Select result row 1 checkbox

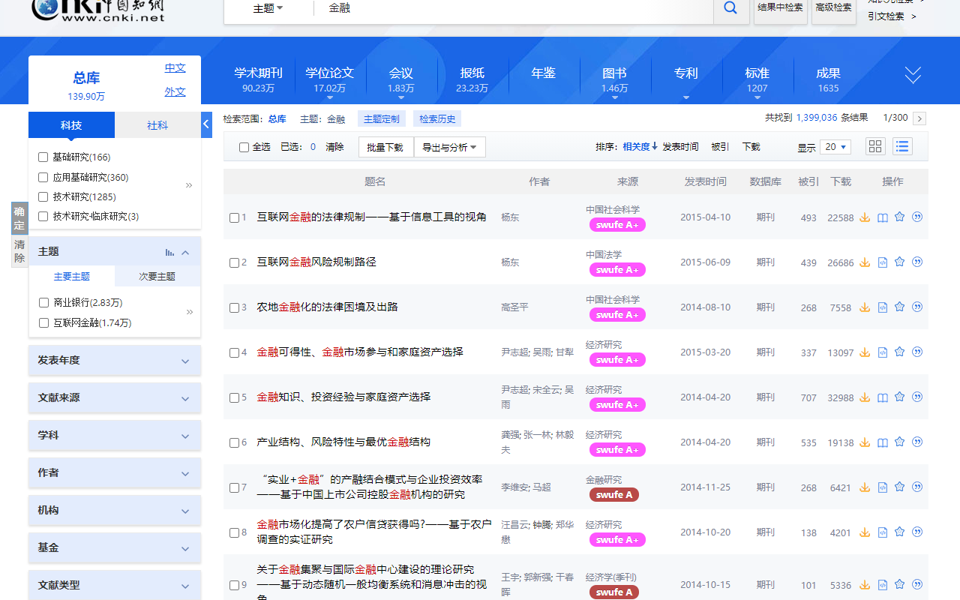(234, 217)
